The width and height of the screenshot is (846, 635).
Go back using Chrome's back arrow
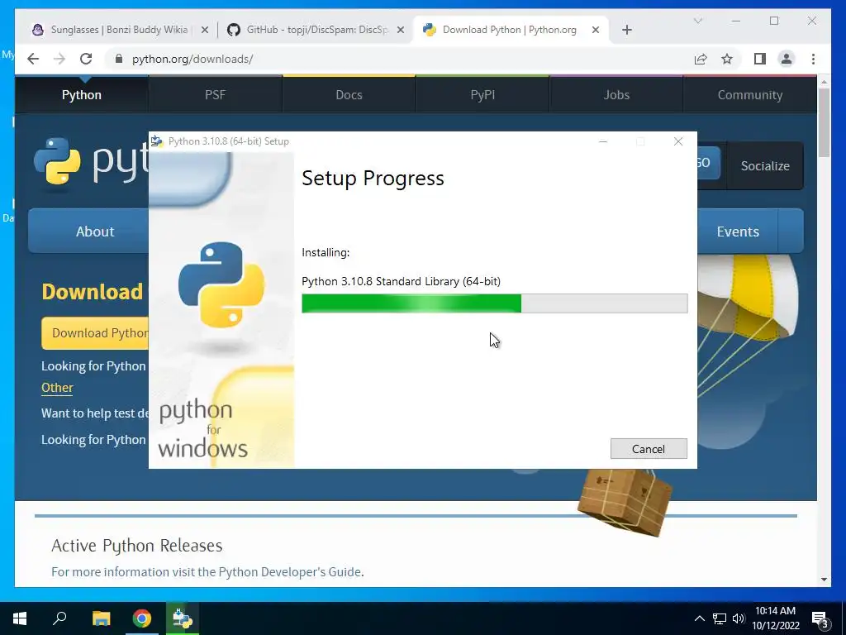pos(33,59)
